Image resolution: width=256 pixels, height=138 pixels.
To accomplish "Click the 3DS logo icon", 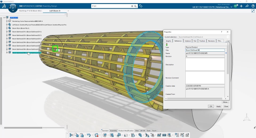I will 4,6.
